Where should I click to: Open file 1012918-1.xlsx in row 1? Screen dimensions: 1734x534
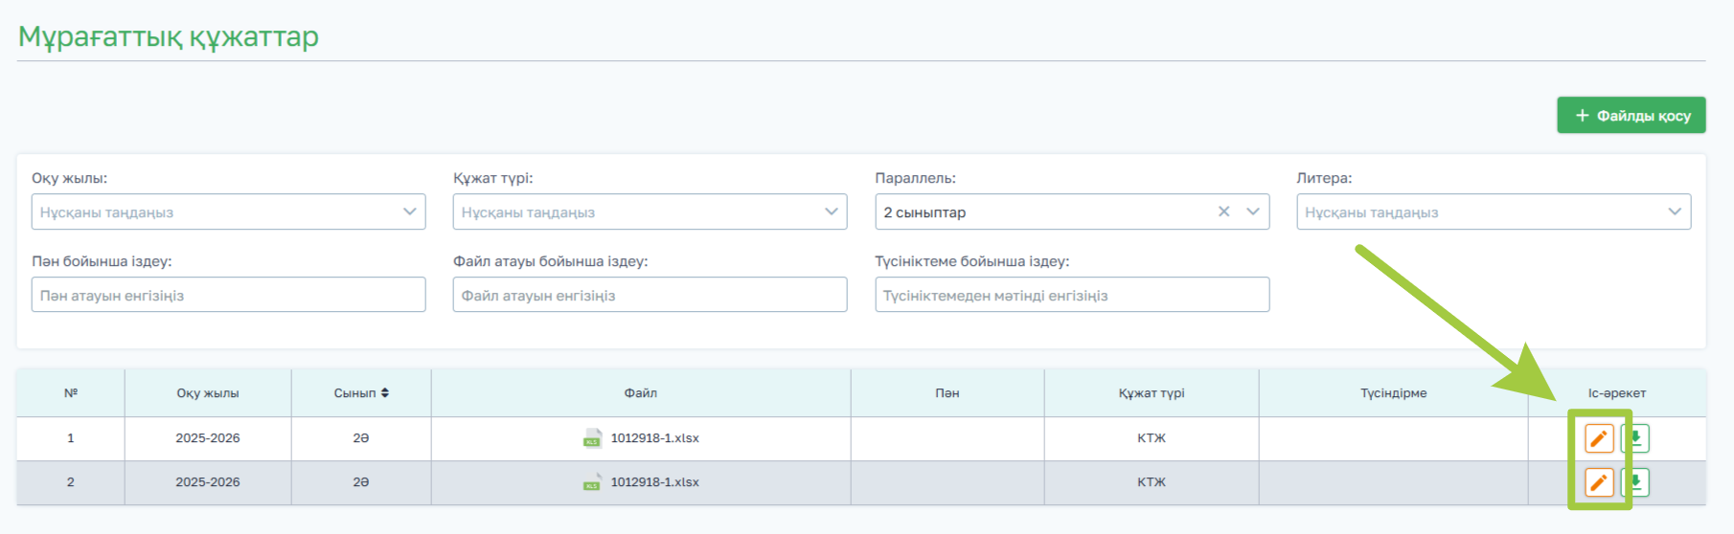click(655, 438)
